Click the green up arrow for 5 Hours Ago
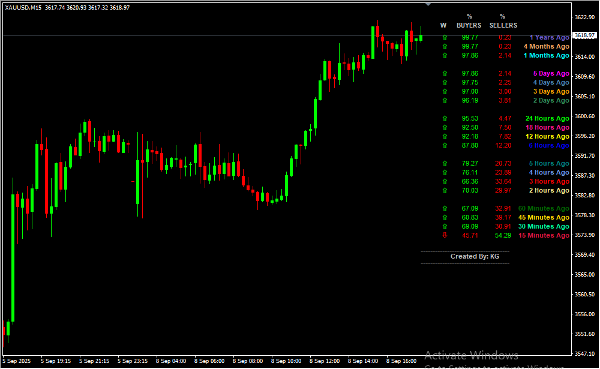 click(x=445, y=163)
